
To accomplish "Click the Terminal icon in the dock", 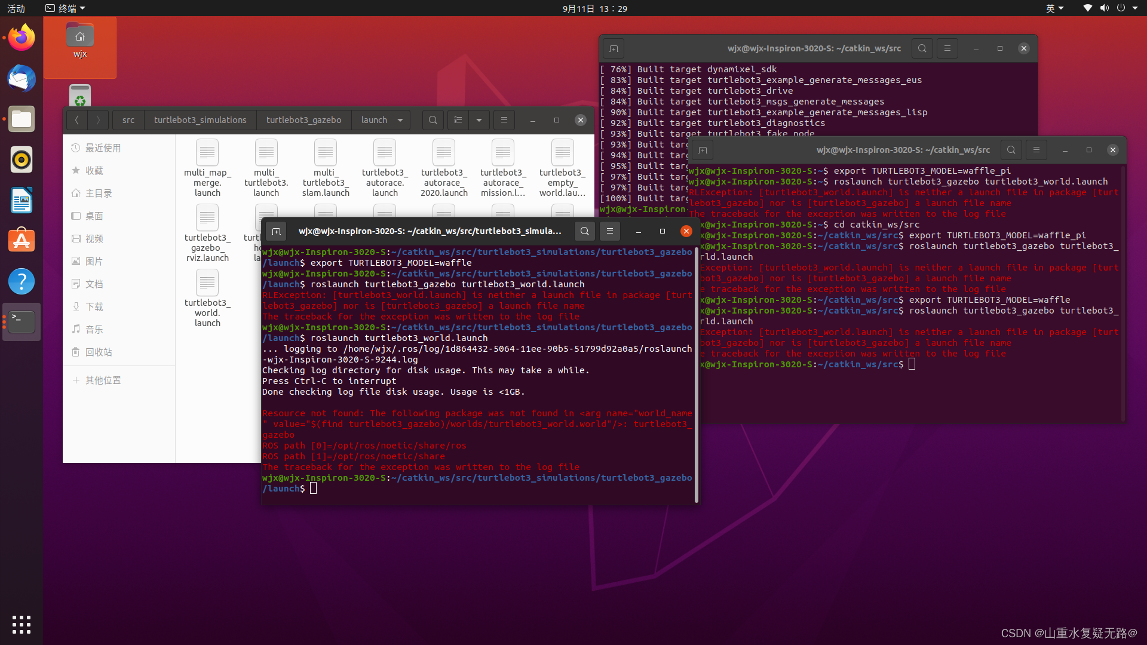I will (x=22, y=322).
